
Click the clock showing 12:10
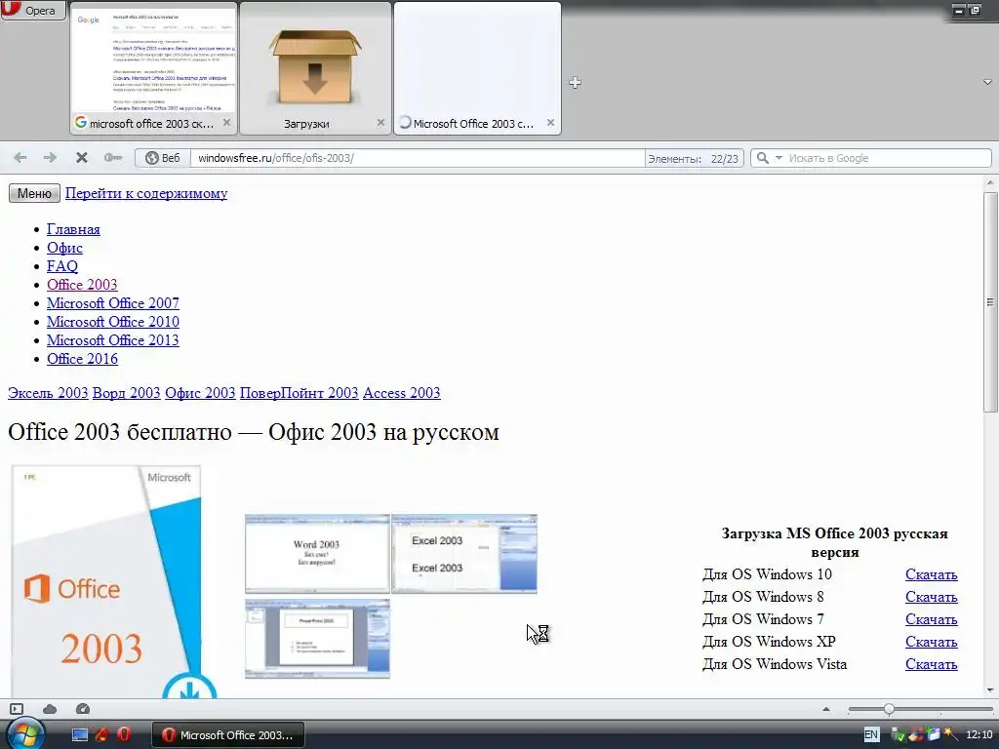tap(979, 734)
